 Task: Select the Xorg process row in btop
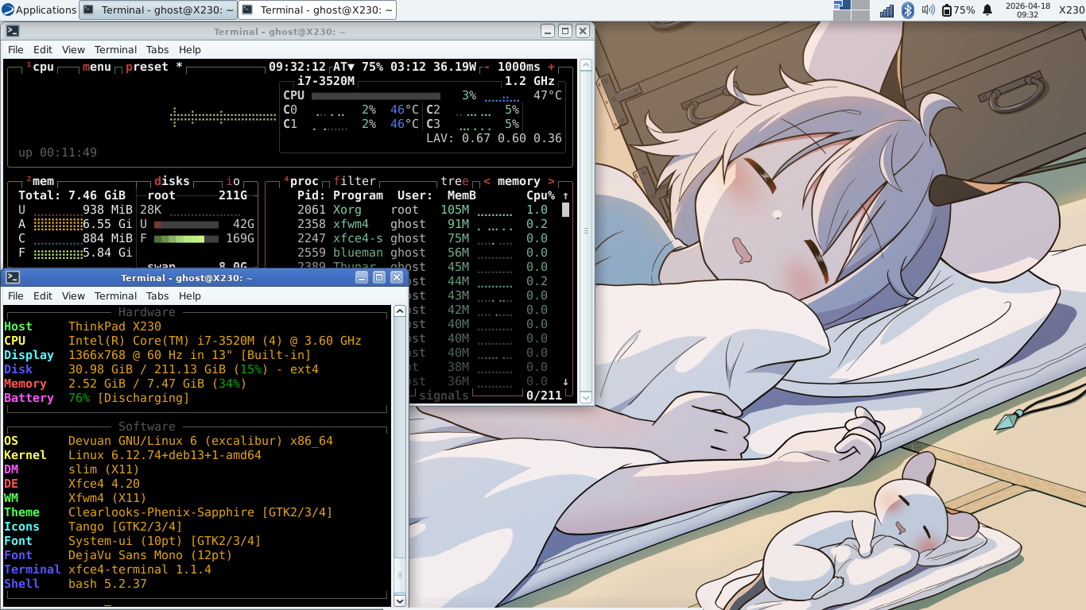pyautogui.click(x=422, y=210)
